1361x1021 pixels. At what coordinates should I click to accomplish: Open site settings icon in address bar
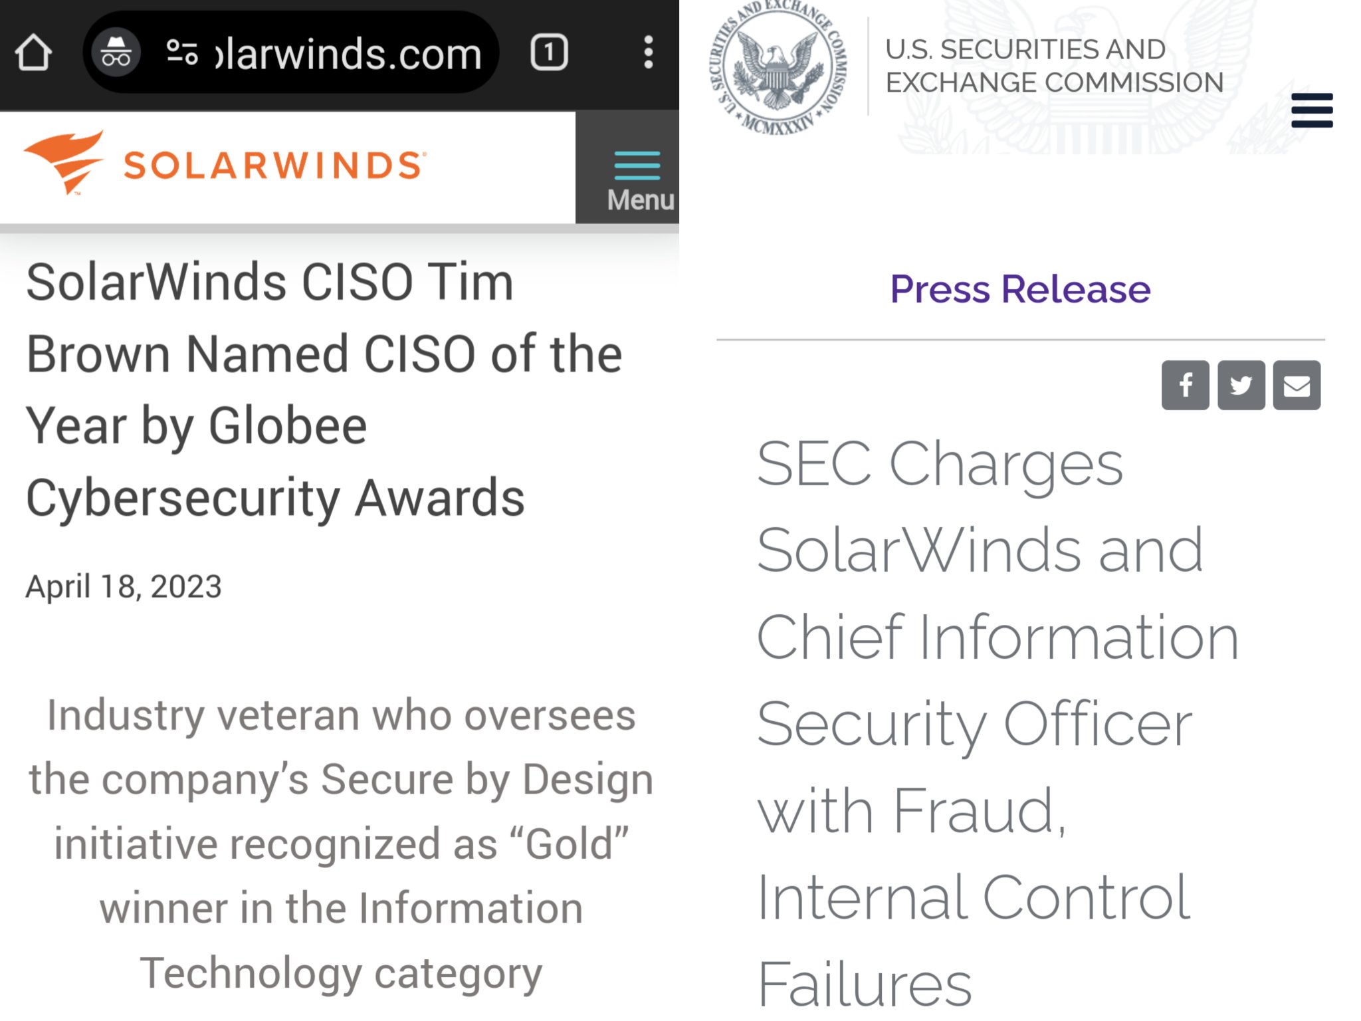pos(181,53)
